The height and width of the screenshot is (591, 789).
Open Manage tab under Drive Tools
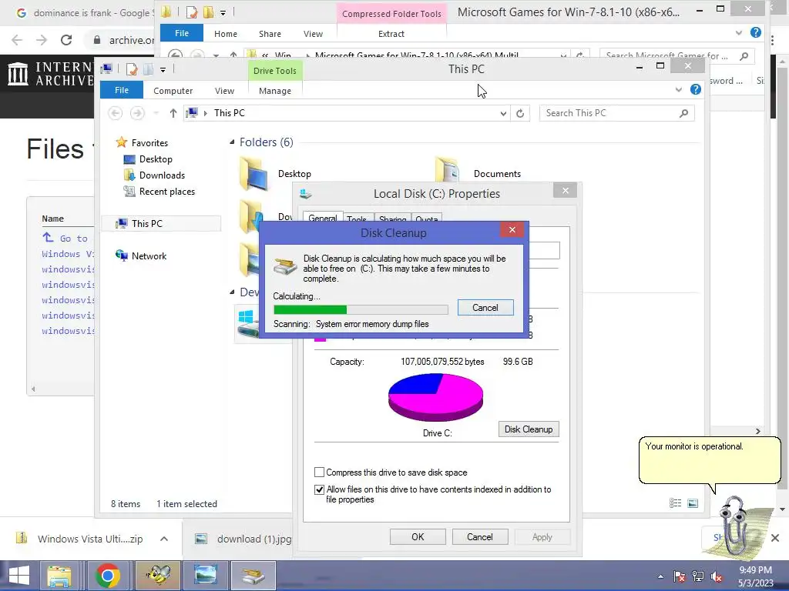coord(275,91)
